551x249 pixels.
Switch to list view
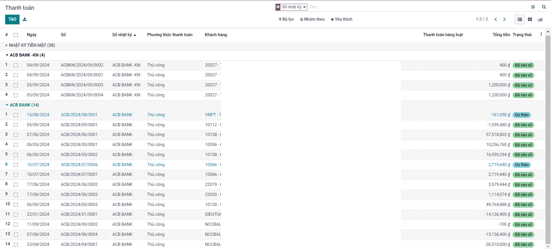point(519,19)
